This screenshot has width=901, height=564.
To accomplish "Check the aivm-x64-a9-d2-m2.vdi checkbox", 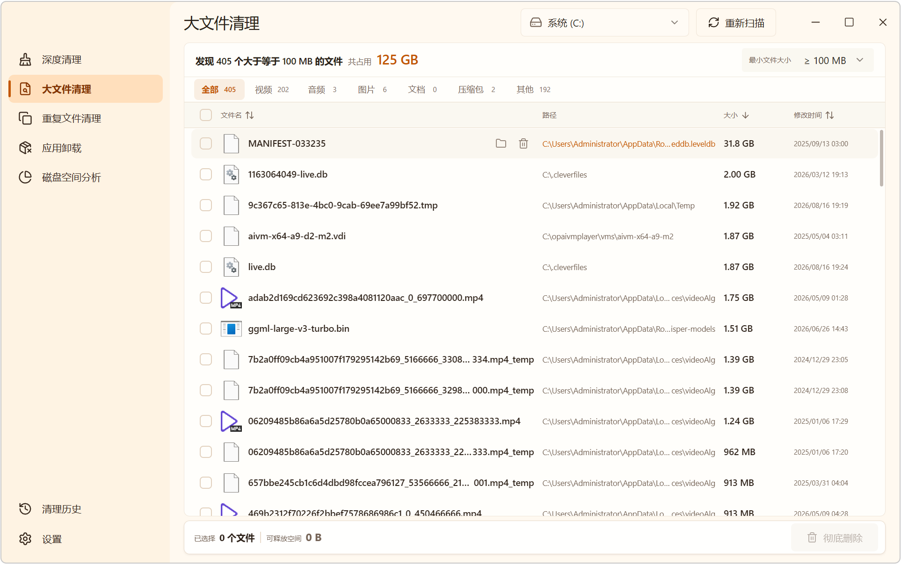I will [206, 236].
